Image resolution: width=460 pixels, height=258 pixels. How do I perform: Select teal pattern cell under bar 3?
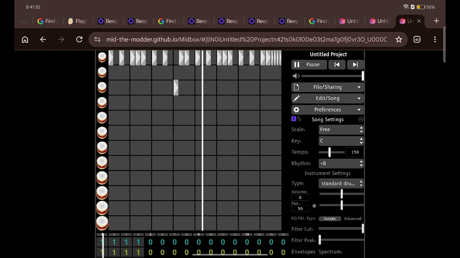[126, 243]
